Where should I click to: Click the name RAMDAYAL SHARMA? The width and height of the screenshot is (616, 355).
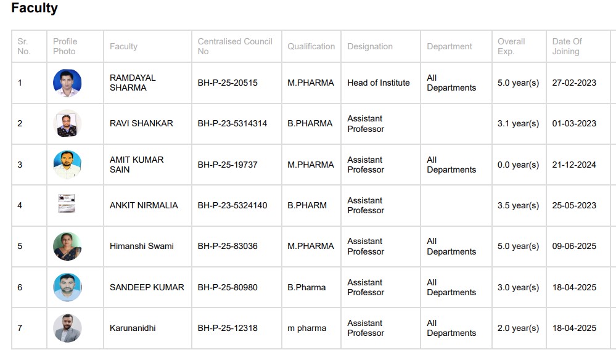pyautogui.click(x=133, y=83)
